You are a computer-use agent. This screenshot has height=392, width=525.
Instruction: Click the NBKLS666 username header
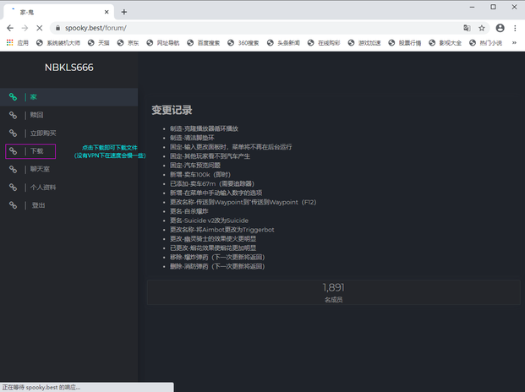click(69, 68)
